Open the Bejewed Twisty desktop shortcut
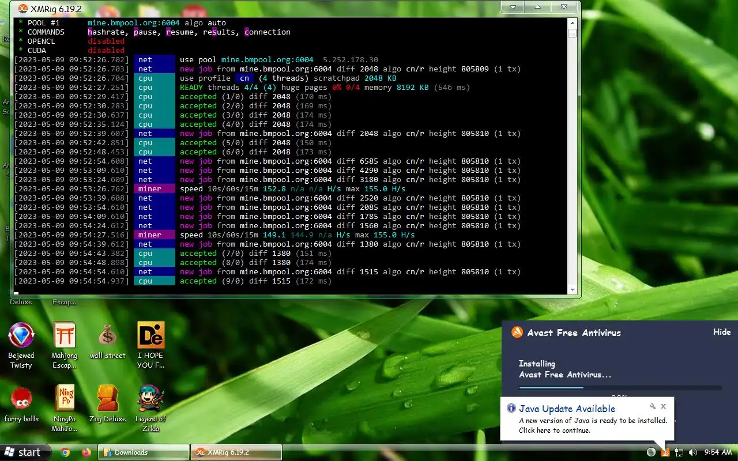 (21, 335)
